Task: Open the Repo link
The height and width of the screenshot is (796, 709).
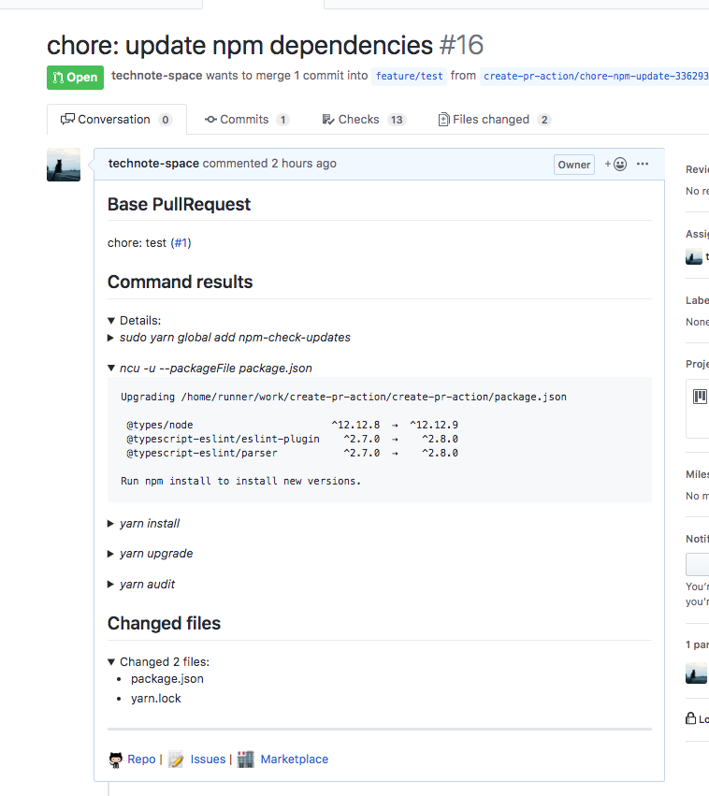Action: 141,760
